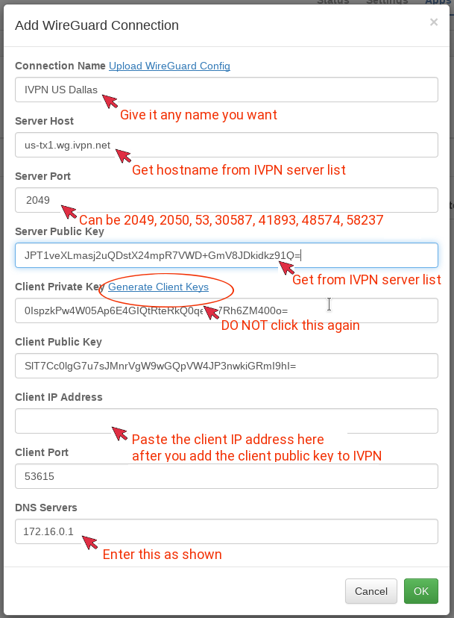Click the Server Host field with us-tx1.wg.ivpn.net
This screenshot has height=618, width=454.
(226, 145)
